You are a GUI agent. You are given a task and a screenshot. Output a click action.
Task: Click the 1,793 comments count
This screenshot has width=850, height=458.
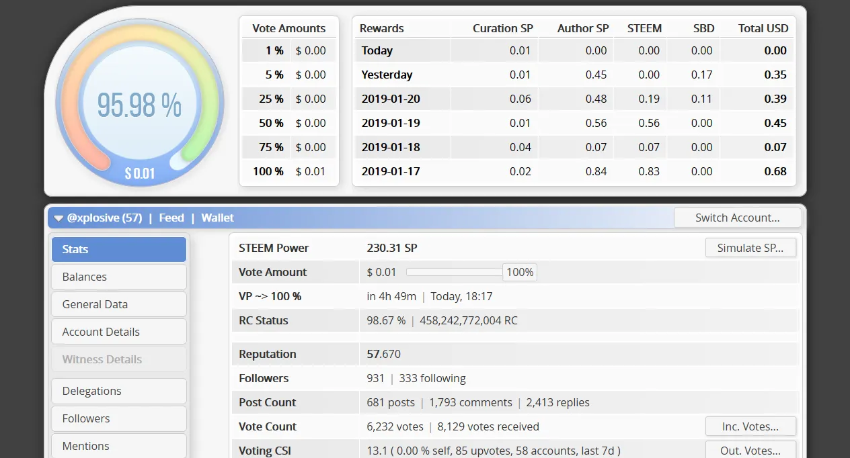(x=471, y=402)
